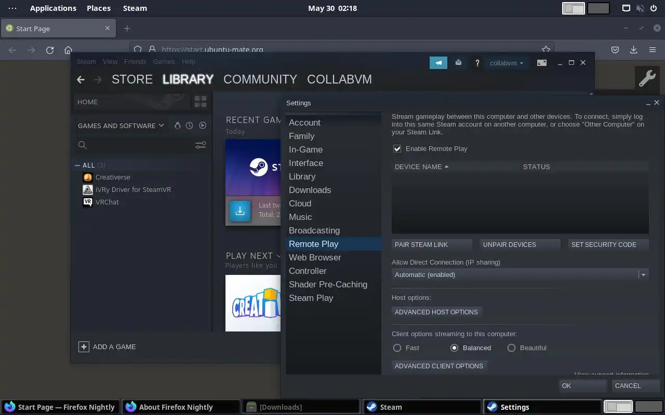Click Set Security Code button

coord(608,244)
